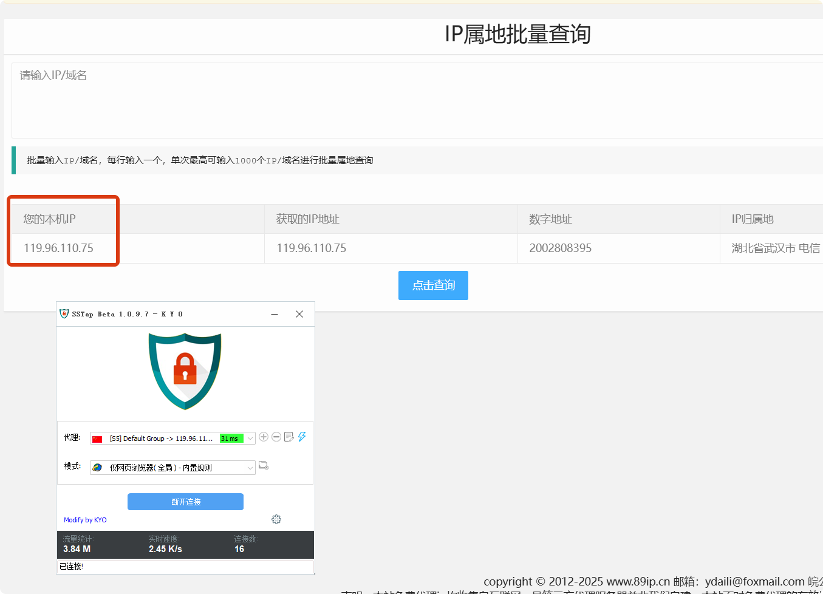Close the SSTap window

point(299,314)
